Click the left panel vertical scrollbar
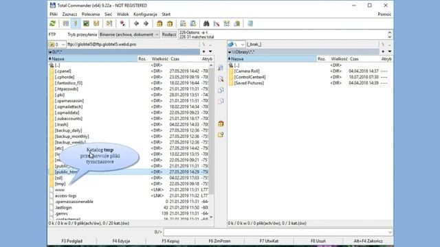 211,142
